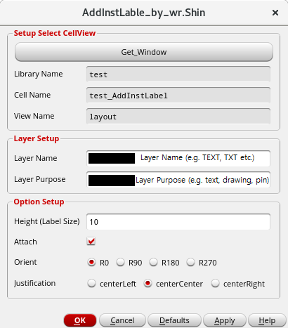
Task: Choose R180 orient option
Action: (x=154, y=262)
